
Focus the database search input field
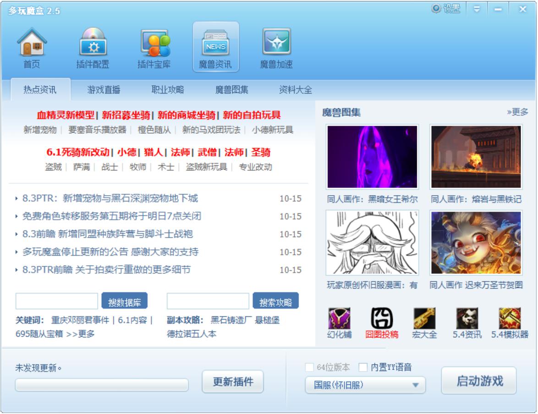57,301
